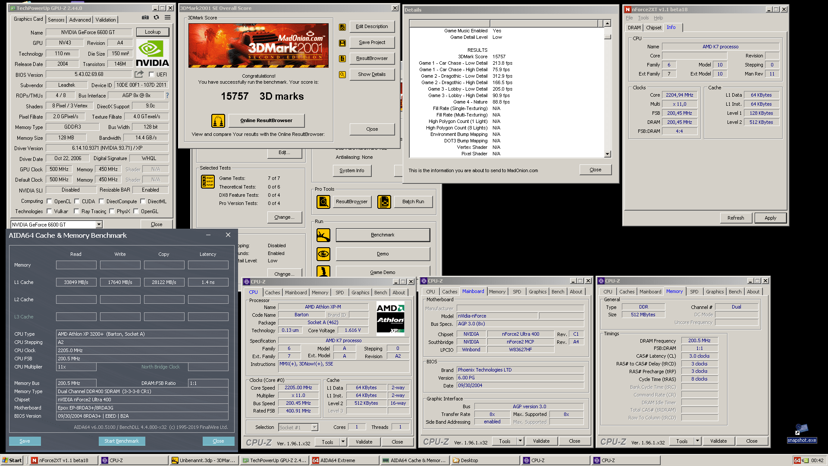Viewport: 828px width, 466px height.
Task: Click Selected Tests checklist icon
Action: (x=208, y=182)
